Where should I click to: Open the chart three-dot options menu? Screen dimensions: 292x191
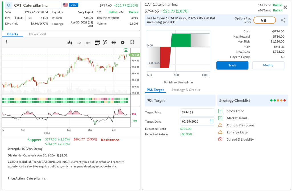click(7, 42)
